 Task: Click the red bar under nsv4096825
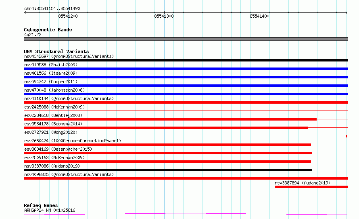[186, 178]
